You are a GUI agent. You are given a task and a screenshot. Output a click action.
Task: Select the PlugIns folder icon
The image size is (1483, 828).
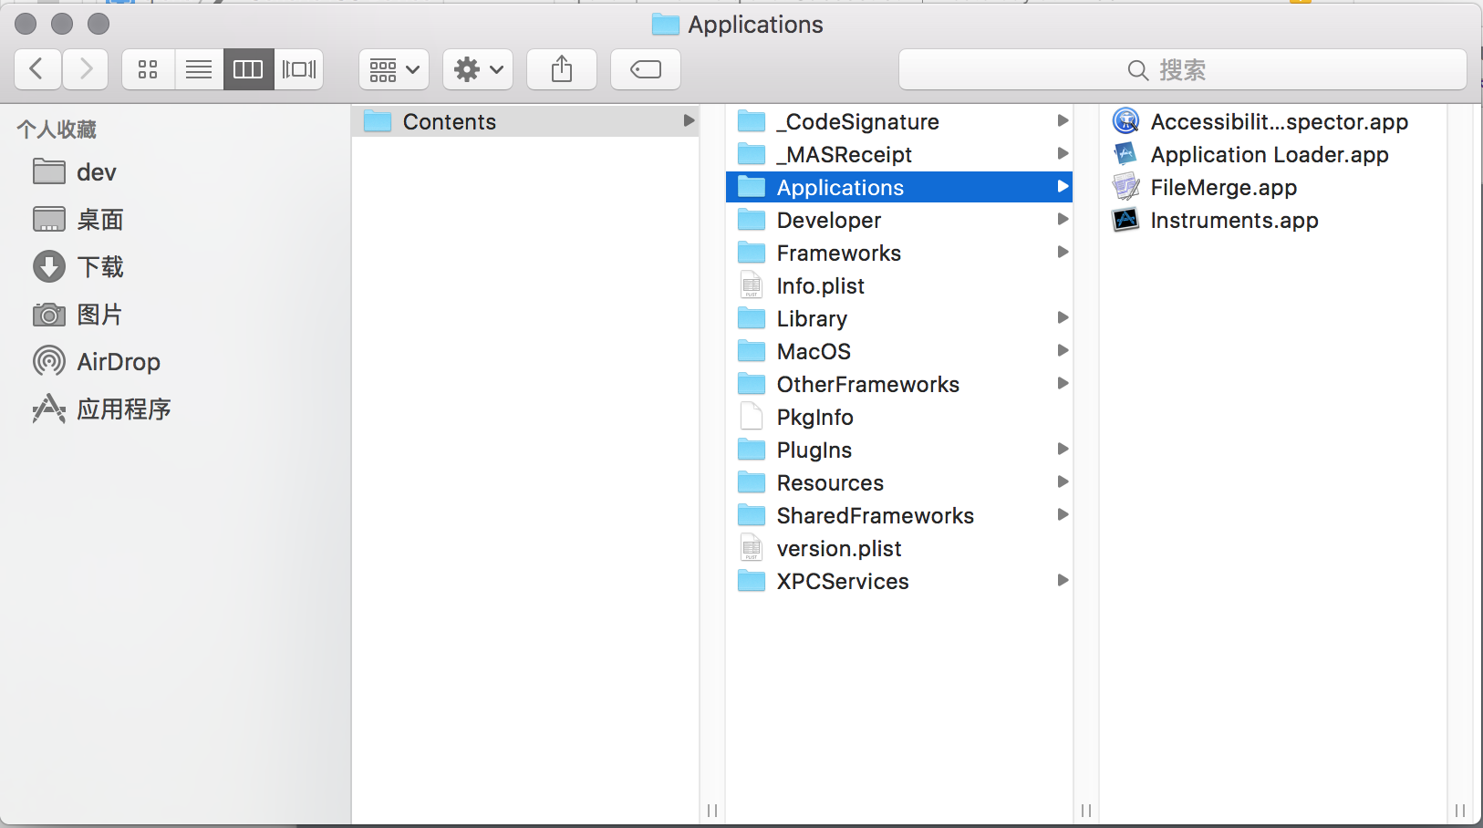(x=752, y=450)
